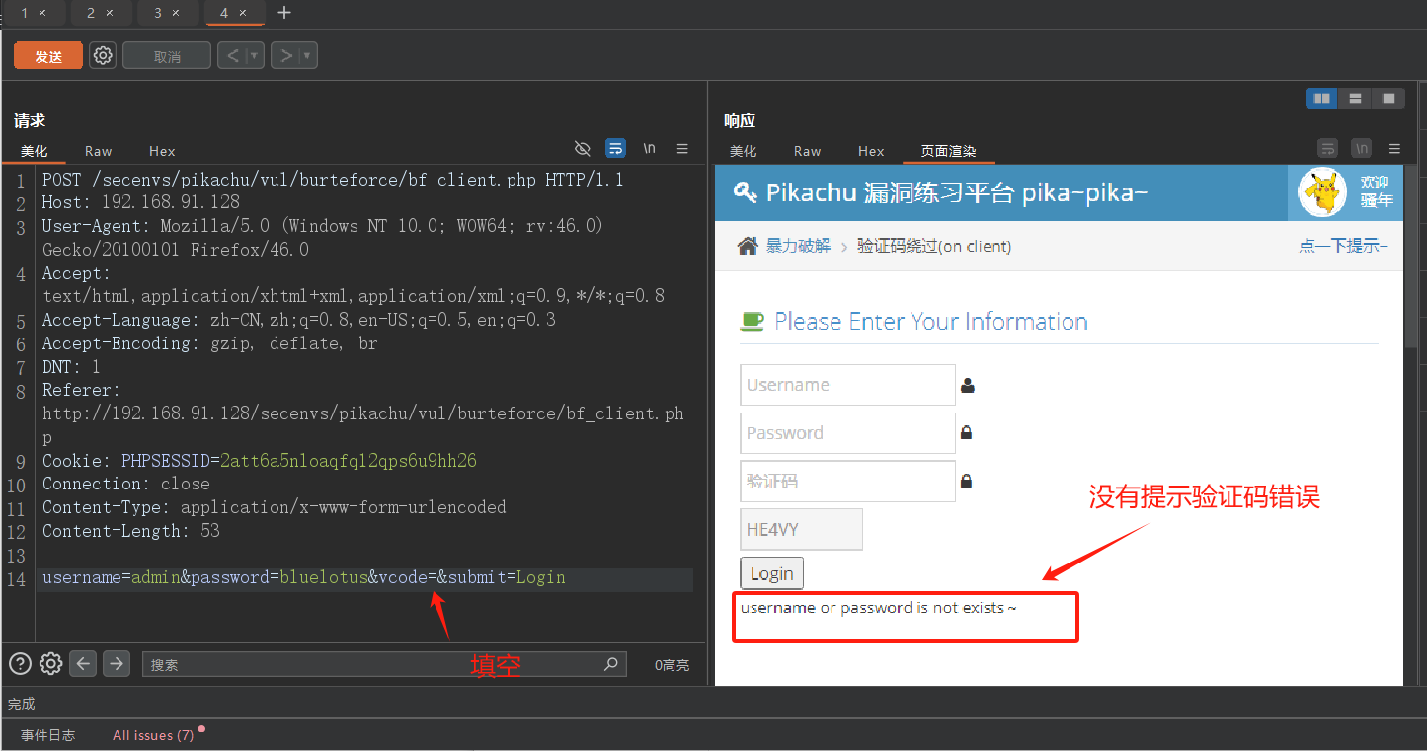Switch to Repeater tab 1
This screenshot has height=751, width=1427.
26,13
